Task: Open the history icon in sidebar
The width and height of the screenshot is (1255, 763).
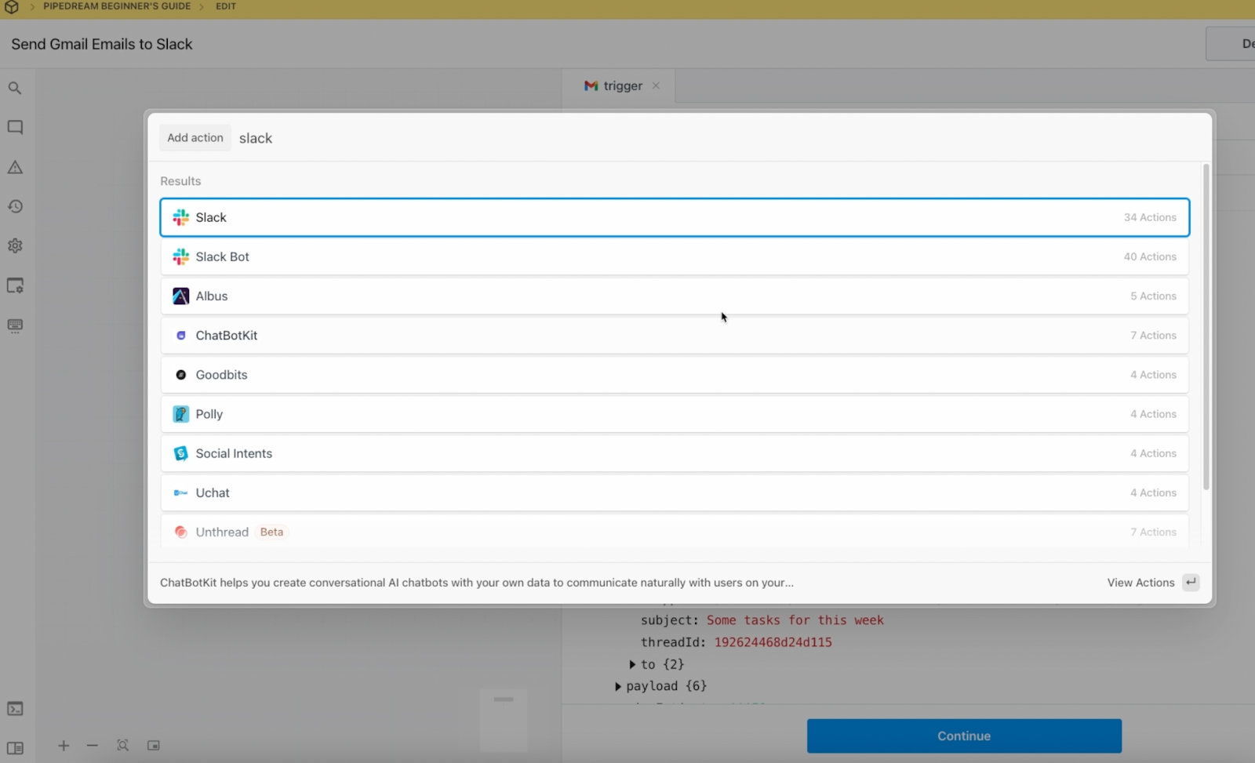Action: pos(15,206)
